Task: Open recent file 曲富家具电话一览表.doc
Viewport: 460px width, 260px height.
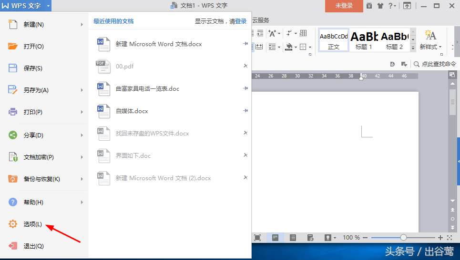Action: pyautogui.click(x=147, y=88)
